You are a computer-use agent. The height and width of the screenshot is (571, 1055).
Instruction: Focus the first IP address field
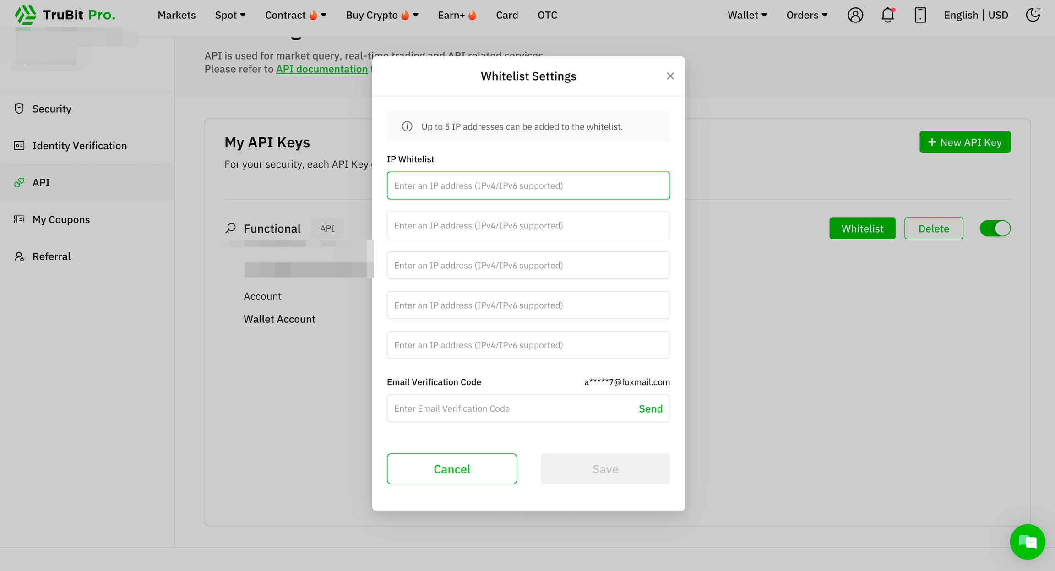point(528,185)
